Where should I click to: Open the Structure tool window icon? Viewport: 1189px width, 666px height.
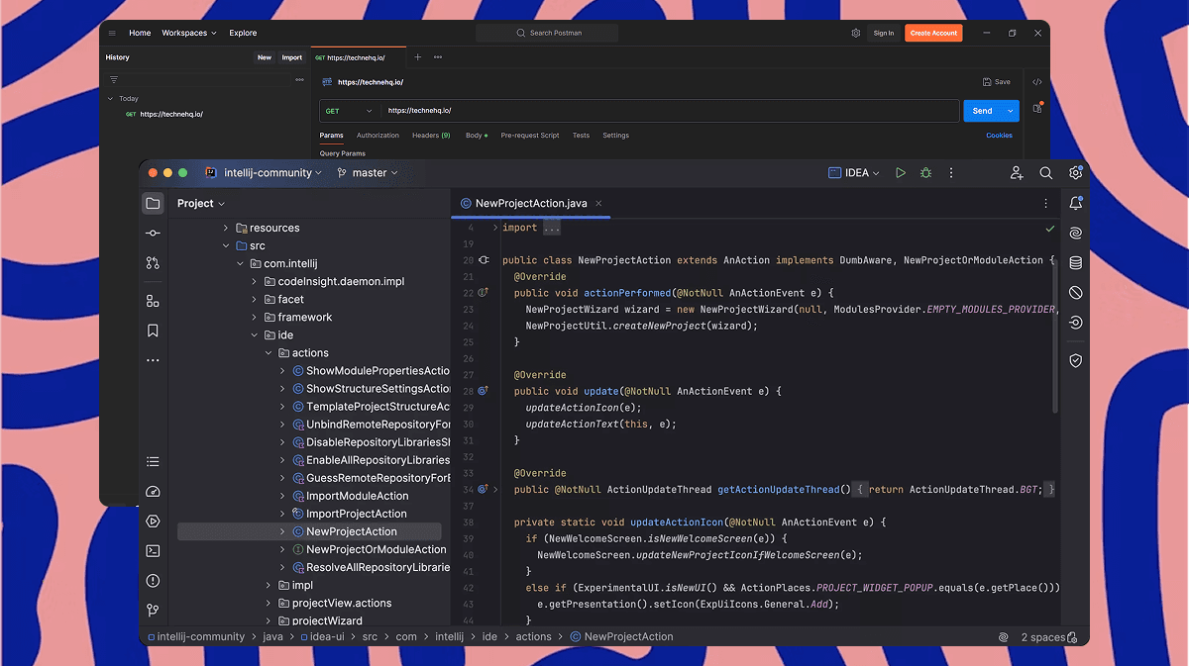point(153,301)
